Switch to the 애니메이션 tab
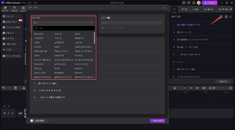 pyautogui.click(x=208, y=9)
